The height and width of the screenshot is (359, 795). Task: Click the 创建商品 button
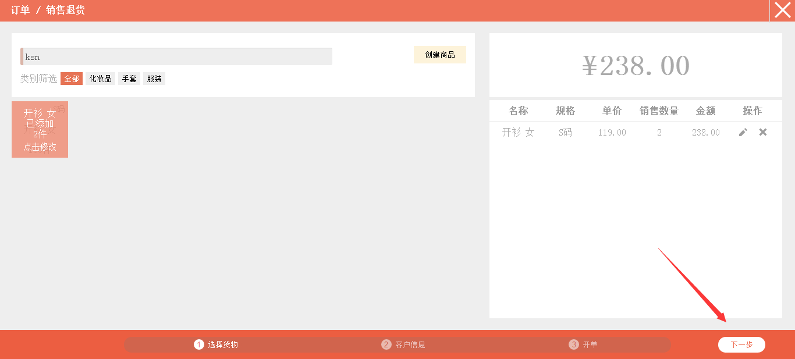click(439, 55)
